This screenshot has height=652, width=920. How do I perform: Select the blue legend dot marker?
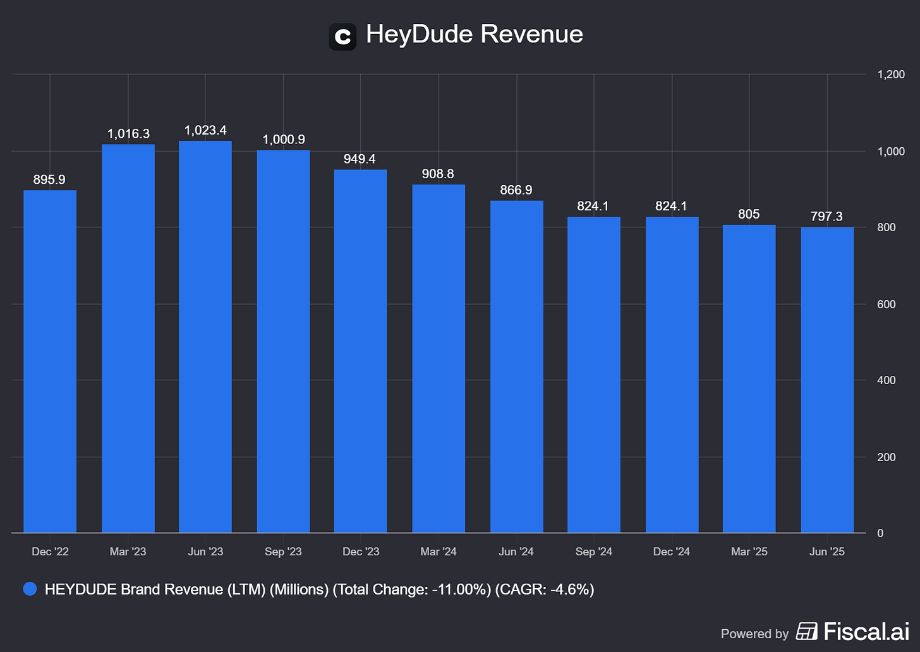pos(29,589)
